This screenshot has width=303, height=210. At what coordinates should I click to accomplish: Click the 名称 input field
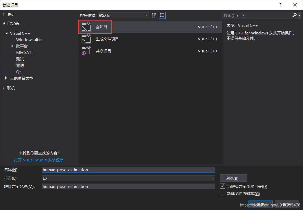click(x=129, y=170)
